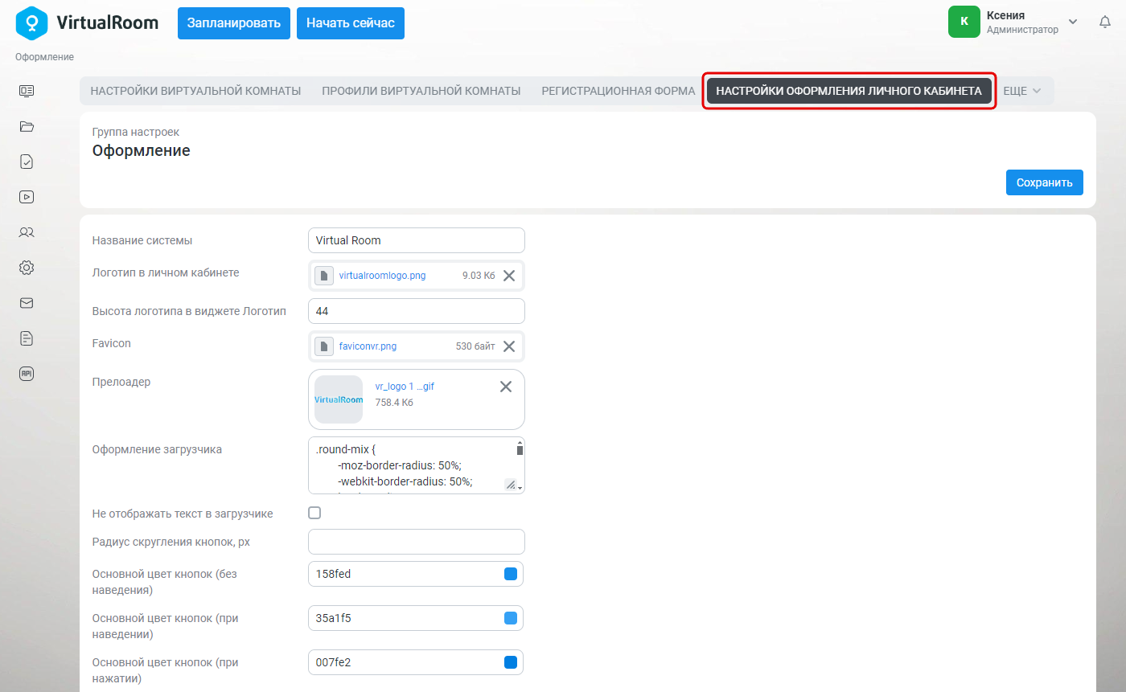Viewport: 1126px width, 692px height.
Task: Open the checkmark document icon in sidebar
Action: (27, 162)
